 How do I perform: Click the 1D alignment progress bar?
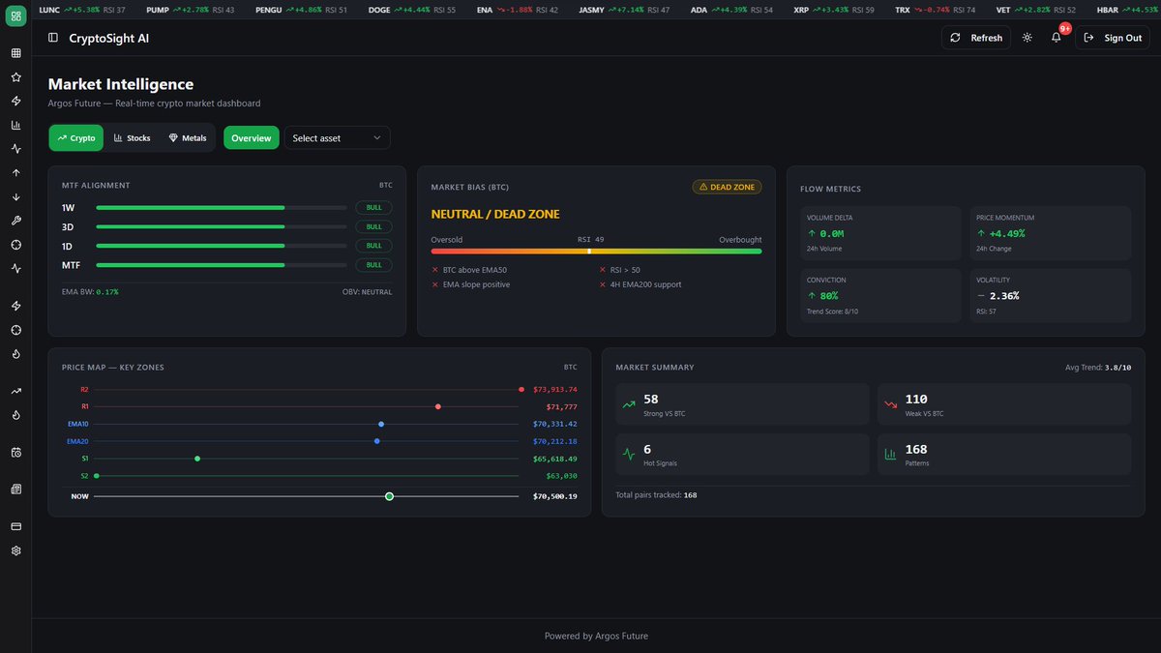222,246
